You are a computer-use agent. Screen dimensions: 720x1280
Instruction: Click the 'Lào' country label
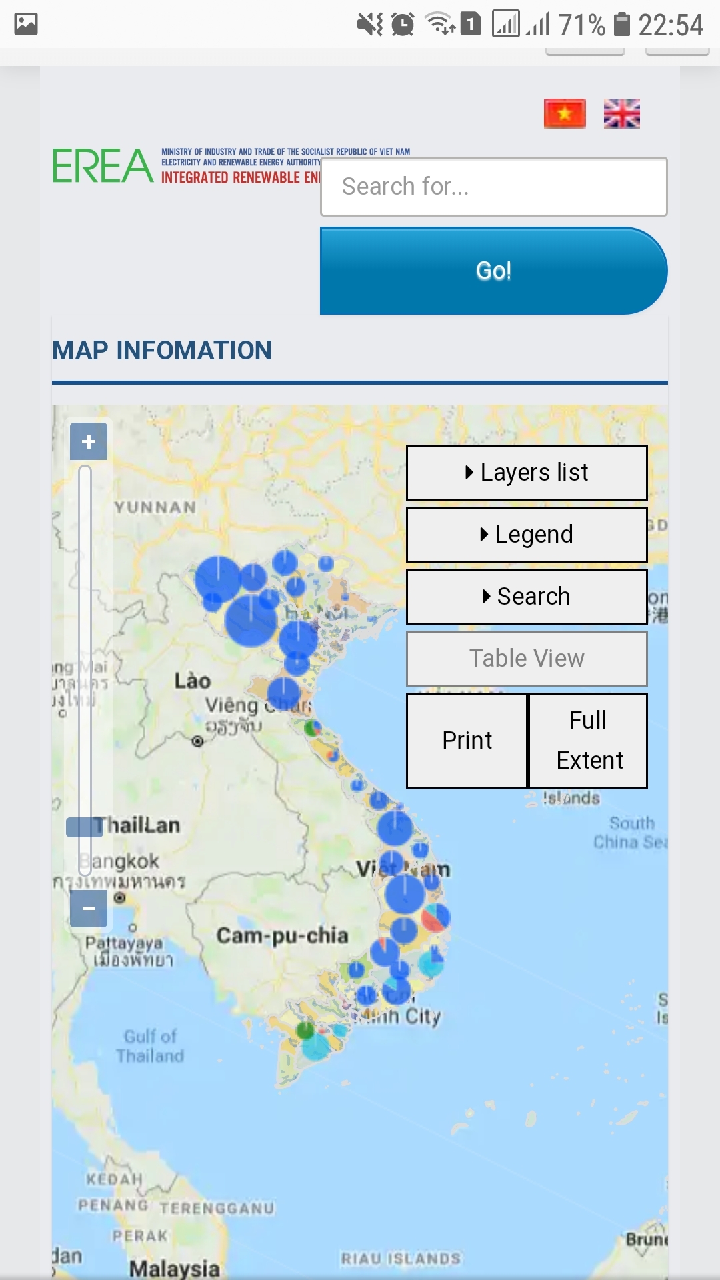[193, 681]
